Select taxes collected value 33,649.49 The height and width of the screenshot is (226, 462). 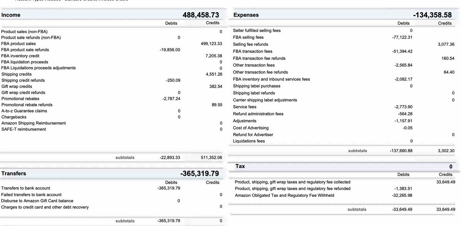(x=445, y=182)
